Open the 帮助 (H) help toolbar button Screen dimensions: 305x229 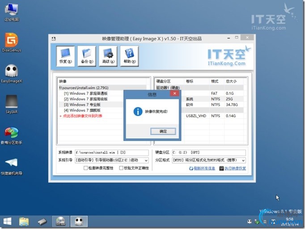130,56
